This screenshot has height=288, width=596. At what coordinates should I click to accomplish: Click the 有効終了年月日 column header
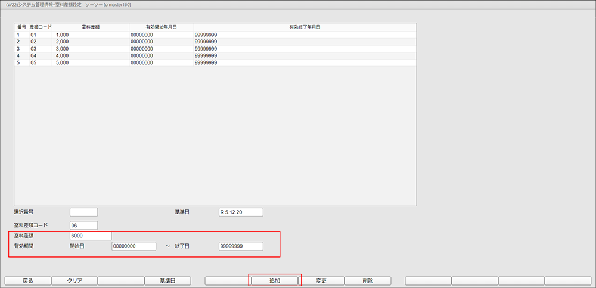(x=305, y=27)
